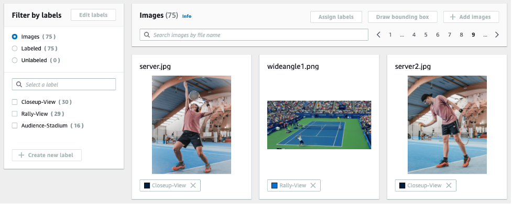Viewport: 512px width, 204px height.
Task: Jump to page 1 in pagination
Action: coord(390,35)
